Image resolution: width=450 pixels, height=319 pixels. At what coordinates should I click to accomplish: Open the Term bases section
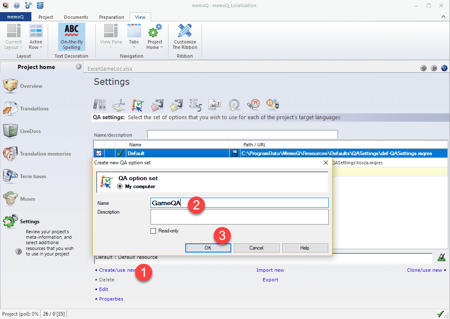25,176
